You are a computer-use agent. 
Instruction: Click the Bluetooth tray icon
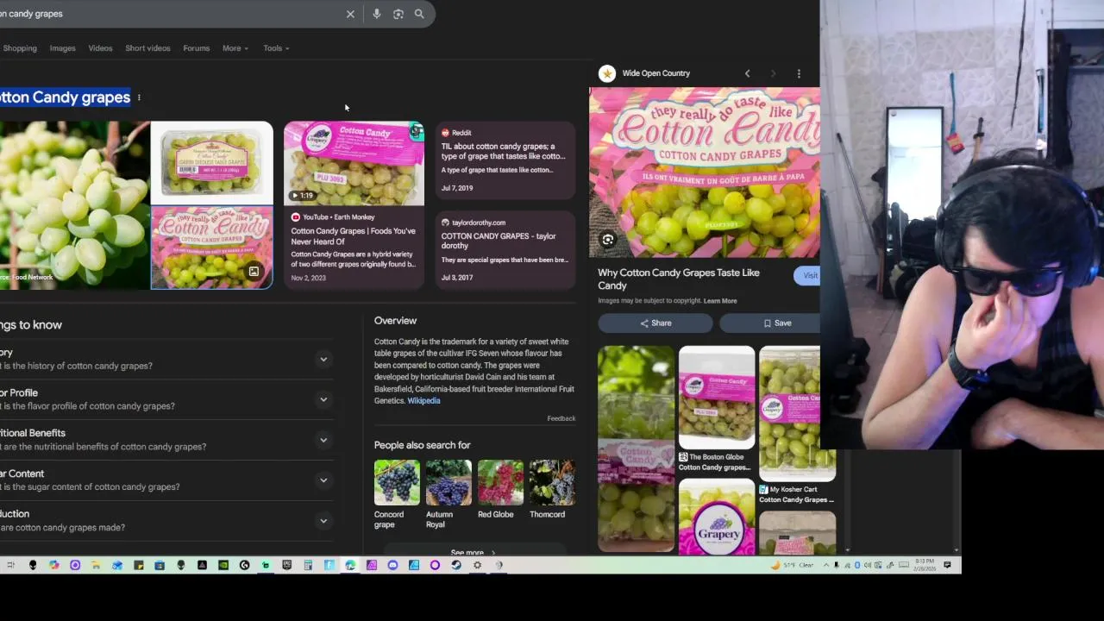pos(857,565)
